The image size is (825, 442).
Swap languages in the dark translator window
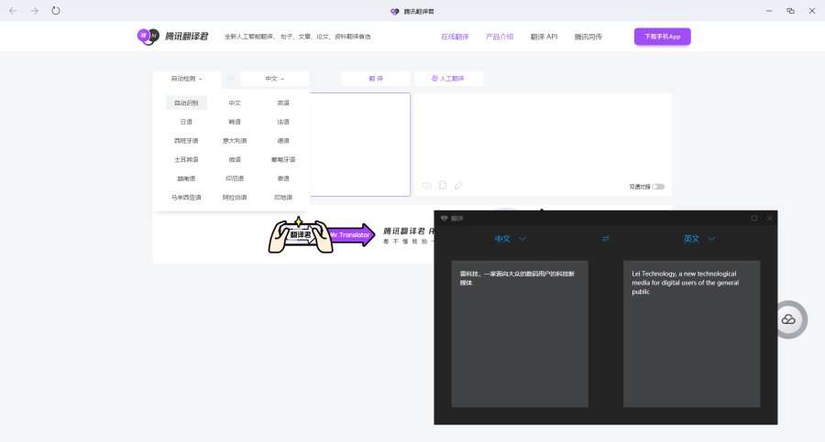point(605,239)
